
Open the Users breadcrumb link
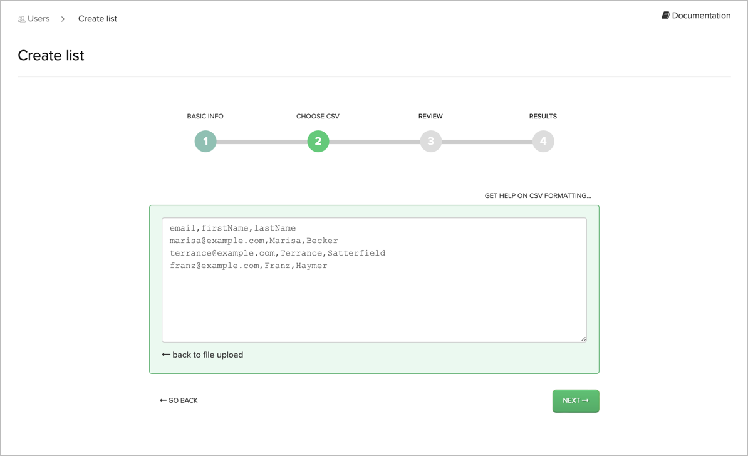point(39,19)
